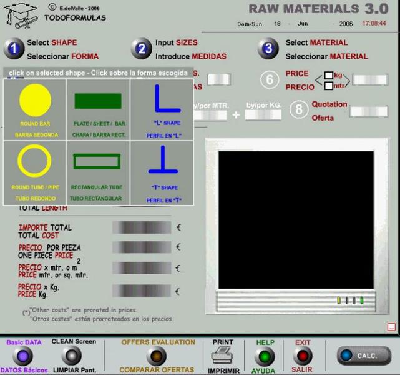The image size is (400, 375).
Task: Click the Quotation input field
Action: [x=369, y=112]
